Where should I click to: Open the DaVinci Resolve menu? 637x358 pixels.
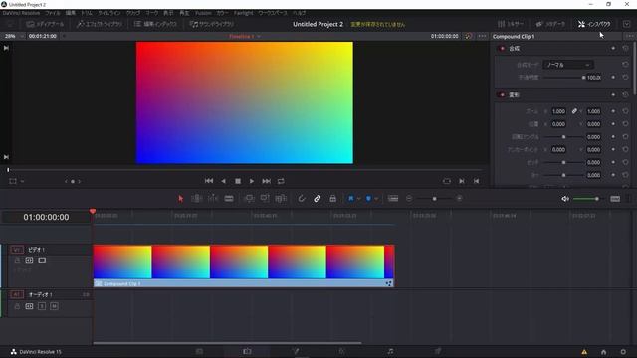[21, 13]
